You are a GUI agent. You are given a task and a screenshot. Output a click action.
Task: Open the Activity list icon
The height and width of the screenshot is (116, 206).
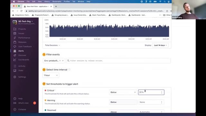[x=15, y=66]
